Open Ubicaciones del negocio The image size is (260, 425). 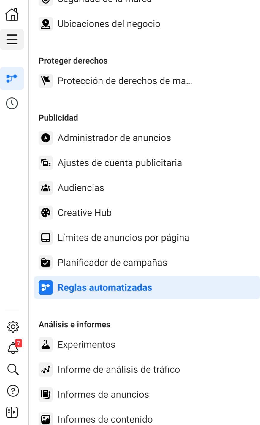[x=109, y=24]
